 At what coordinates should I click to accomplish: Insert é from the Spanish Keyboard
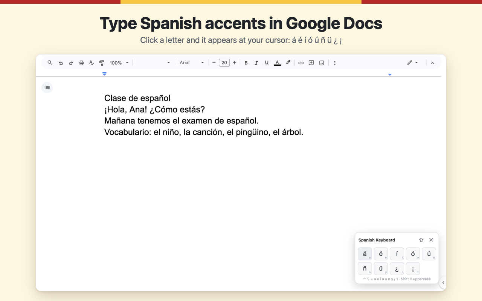pos(381,254)
